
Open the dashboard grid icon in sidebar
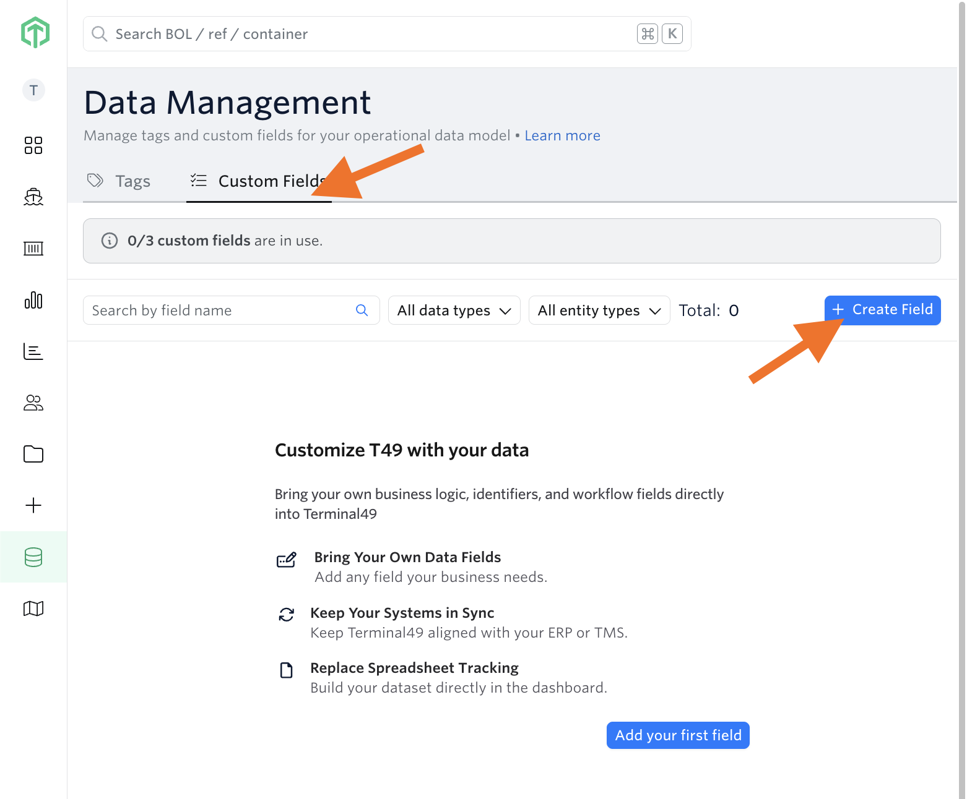(x=33, y=145)
